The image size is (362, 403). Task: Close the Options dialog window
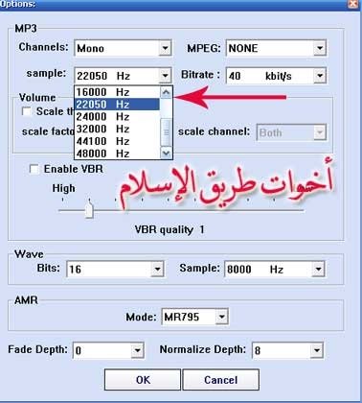(353, 4)
